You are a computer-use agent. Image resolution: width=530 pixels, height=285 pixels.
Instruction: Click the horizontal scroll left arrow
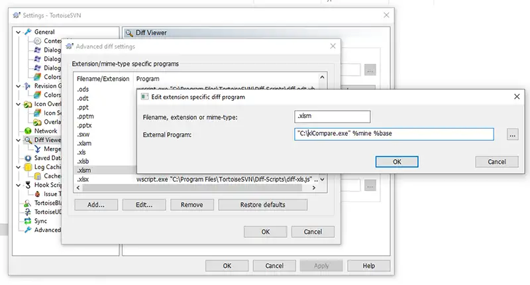(x=78, y=188)
